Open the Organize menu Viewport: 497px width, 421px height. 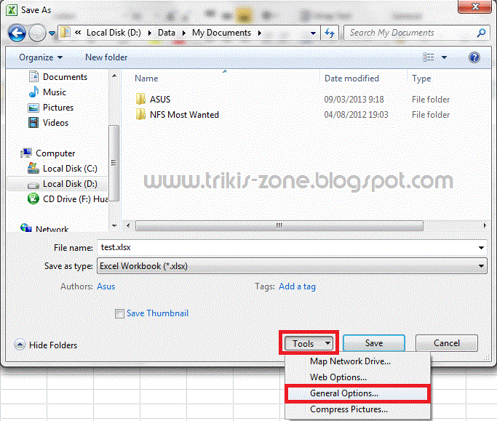(x=41, y=57)
